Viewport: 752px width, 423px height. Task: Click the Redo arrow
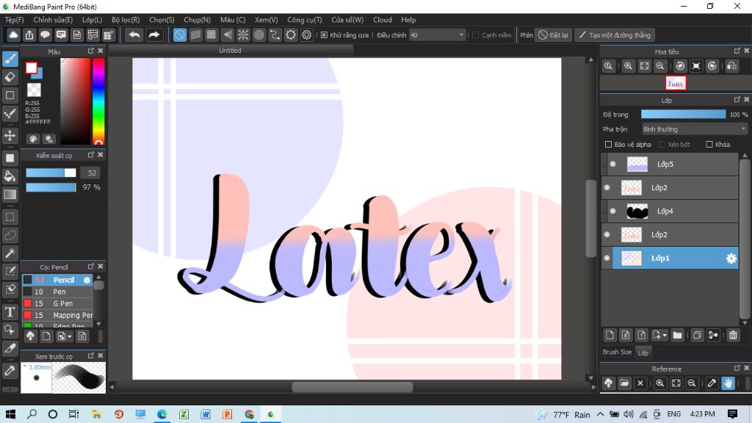click(x=153, y=35)
